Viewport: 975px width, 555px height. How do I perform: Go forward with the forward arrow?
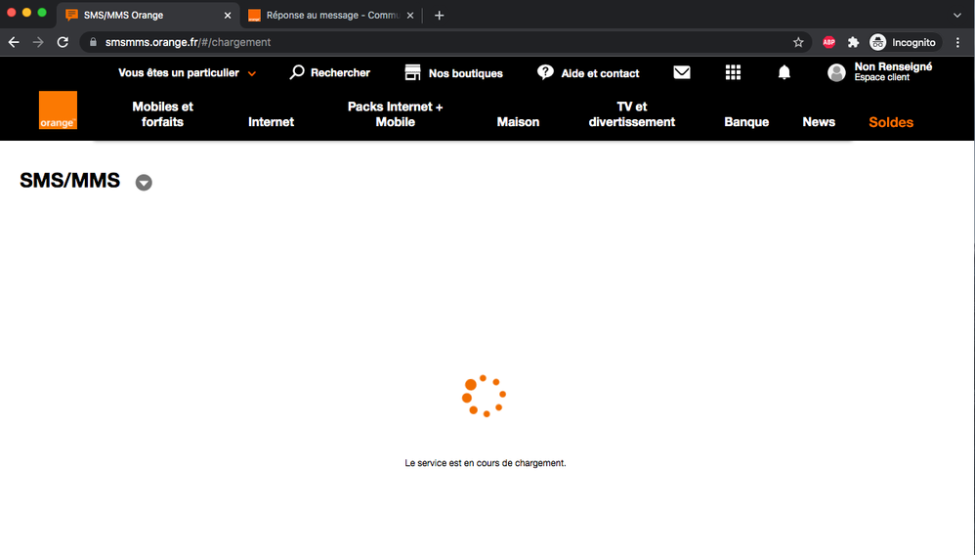click(x=38, y=42)
